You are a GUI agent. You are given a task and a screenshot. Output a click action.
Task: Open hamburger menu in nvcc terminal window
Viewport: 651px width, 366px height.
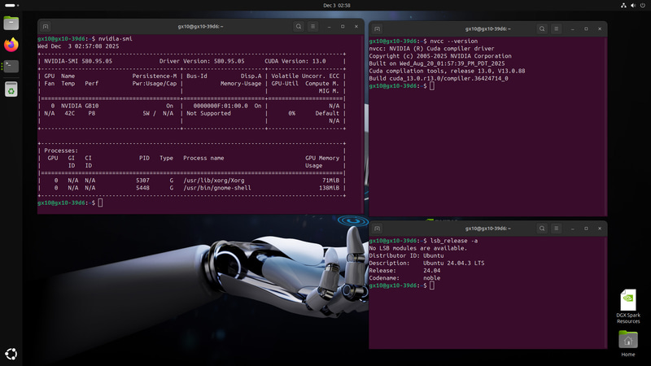557,29
